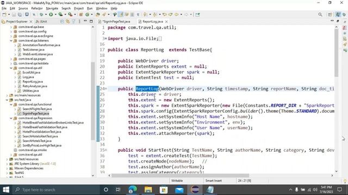Click the New file toolbar icon
The width and height of the screenshot is (348, 195).
(4, 15)
